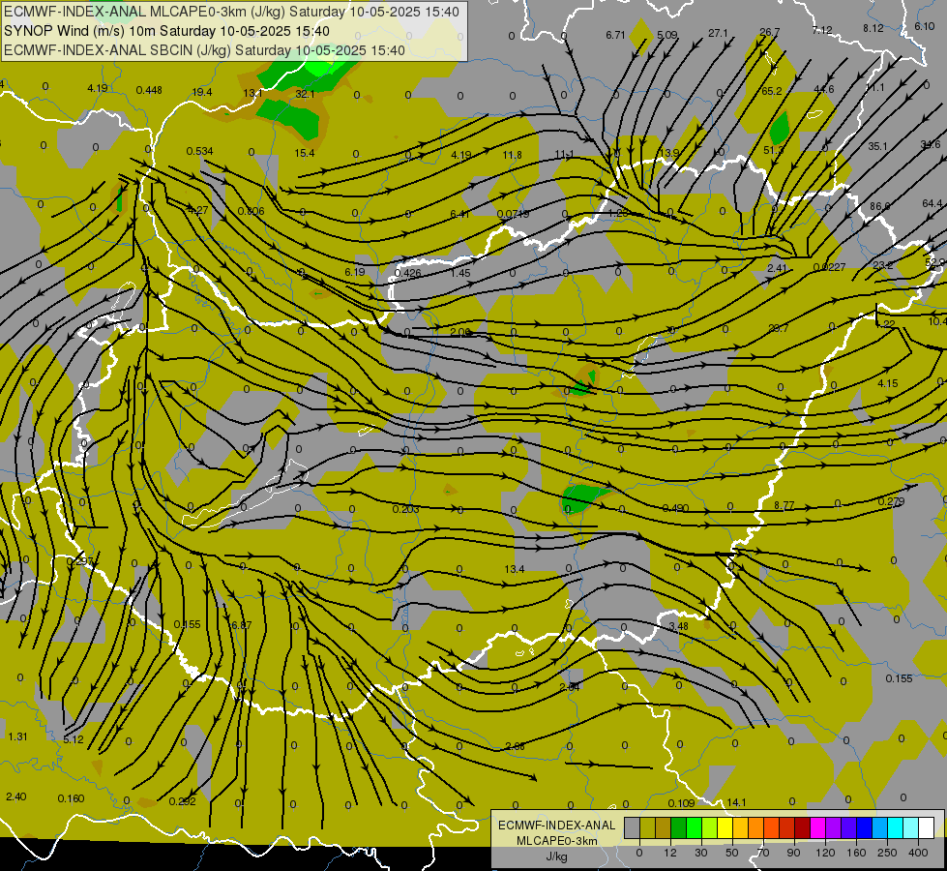
Task: Click the 'MLCAPE0-3km' legend label
Action: tap(557, 841)
